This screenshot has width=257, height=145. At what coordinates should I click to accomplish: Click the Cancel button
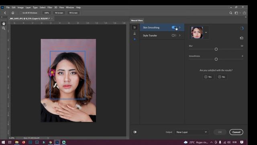236,132
